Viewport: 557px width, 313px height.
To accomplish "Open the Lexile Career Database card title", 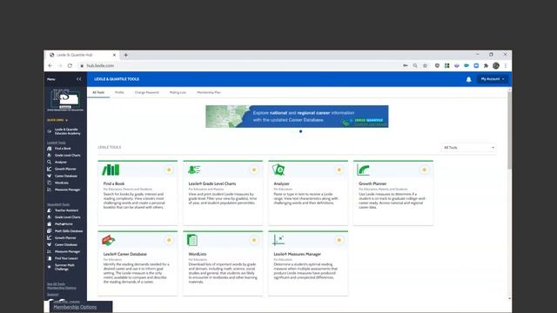I will point(124,254).
